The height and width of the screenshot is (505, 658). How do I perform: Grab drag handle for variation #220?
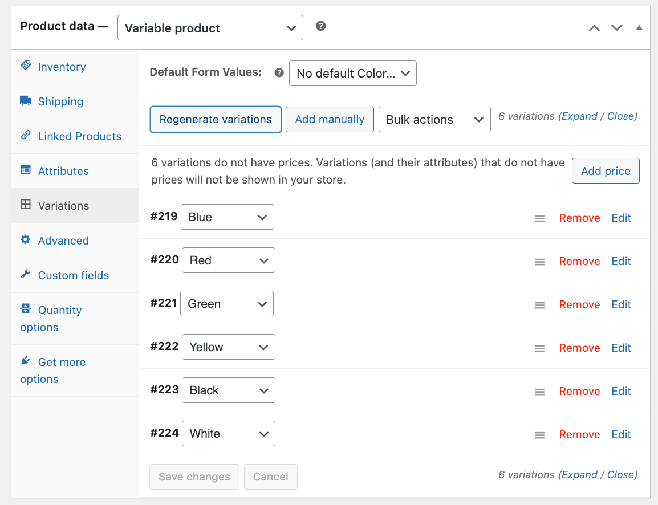click(x=539, y=262)
